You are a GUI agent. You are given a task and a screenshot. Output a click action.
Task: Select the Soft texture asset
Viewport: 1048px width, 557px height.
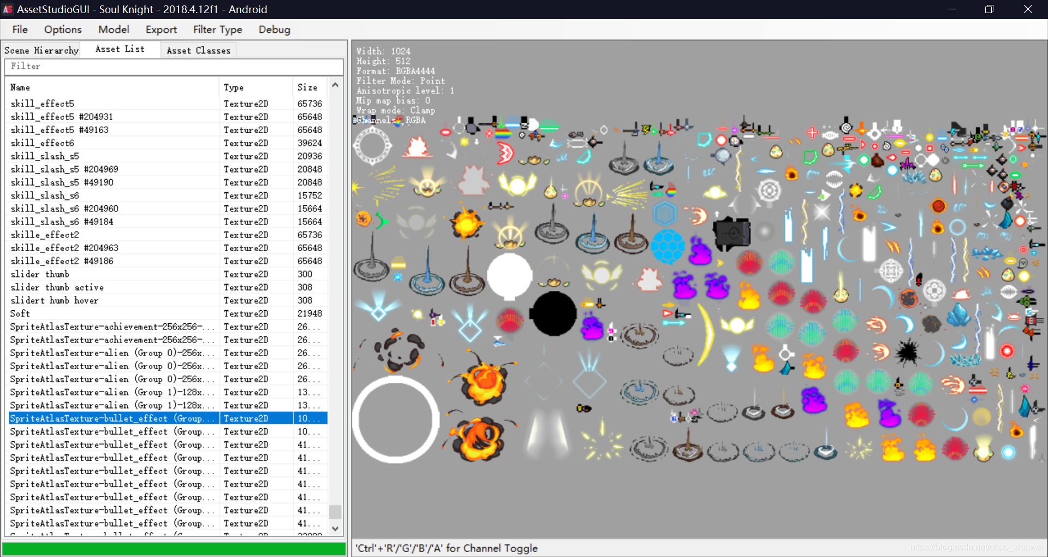(168, 313)
